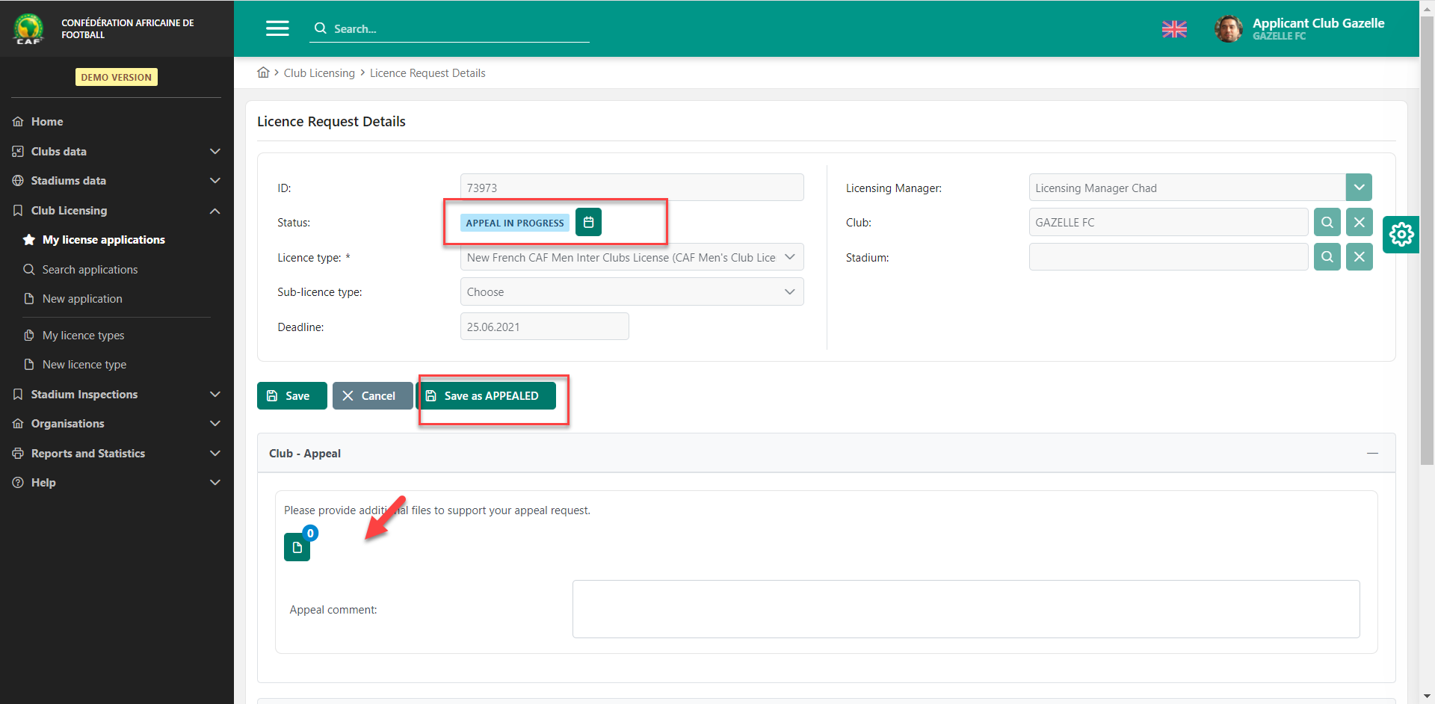The image size is (1435, 704).
Task: Attach appeal files via document icon
Action: [x=297, y=547]
